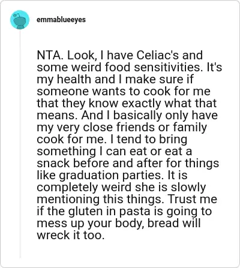Click the line 'something I can eat or eat a'
The image size is (240, 268).
coord(114,151)
